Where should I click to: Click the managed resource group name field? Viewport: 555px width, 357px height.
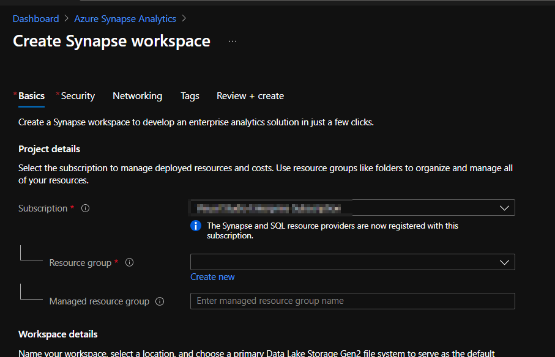(352, 301)
